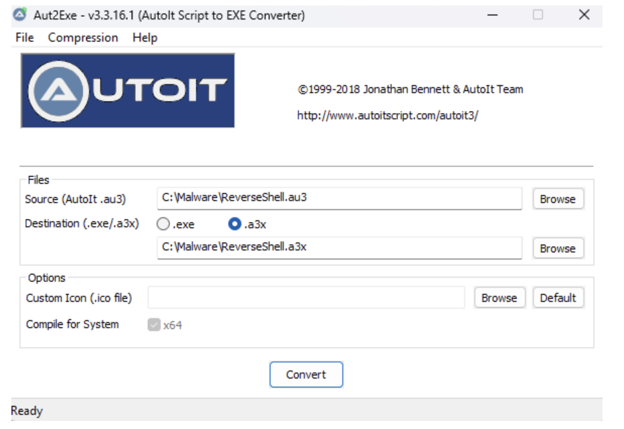Open the Help menu

145,38
